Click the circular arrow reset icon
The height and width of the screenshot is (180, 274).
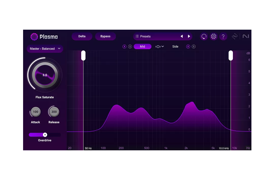[204, 37]
